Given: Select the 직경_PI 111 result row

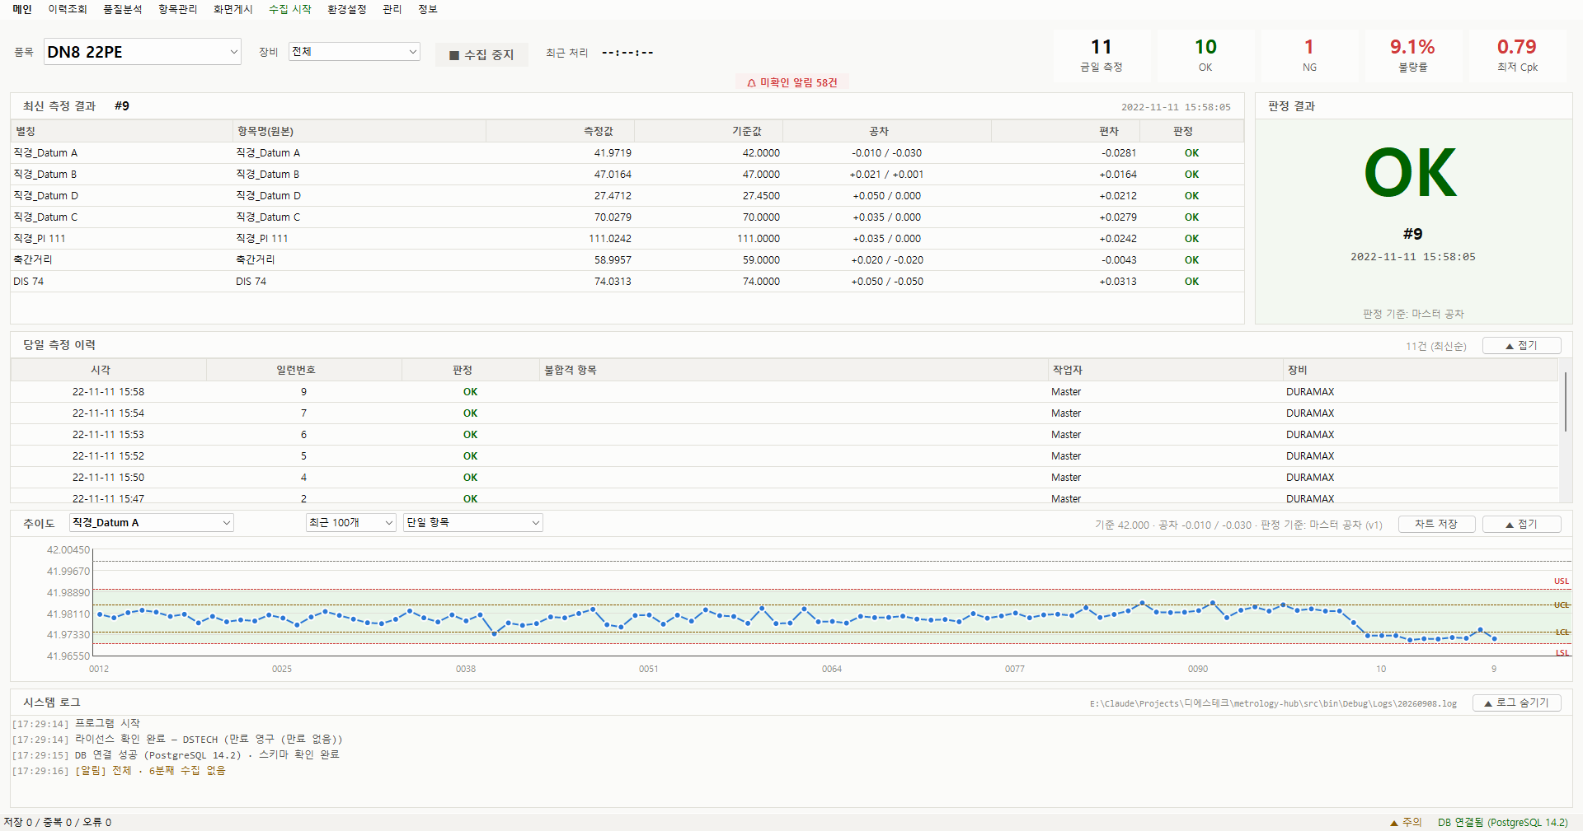Looking at the screenshot, I should pyautogui.click(x=627, y=239).
